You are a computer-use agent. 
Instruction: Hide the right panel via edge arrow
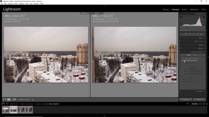[208, 57]
